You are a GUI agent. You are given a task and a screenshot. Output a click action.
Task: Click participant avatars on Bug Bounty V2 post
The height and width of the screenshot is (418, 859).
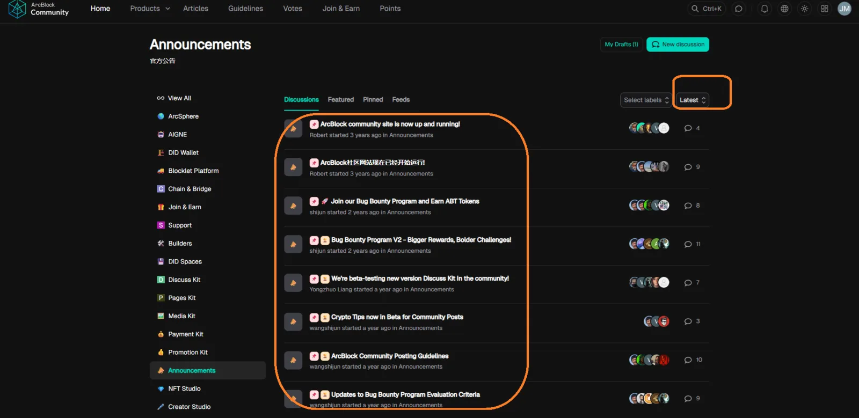click(649, 244)
